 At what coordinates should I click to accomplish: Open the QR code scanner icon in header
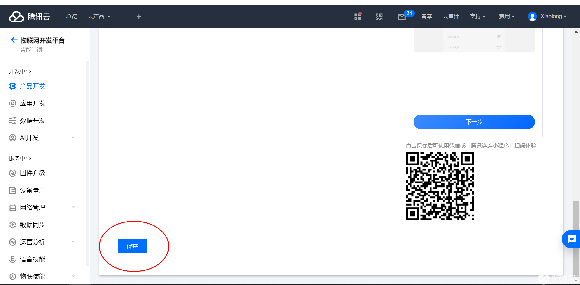pos(379,17)
